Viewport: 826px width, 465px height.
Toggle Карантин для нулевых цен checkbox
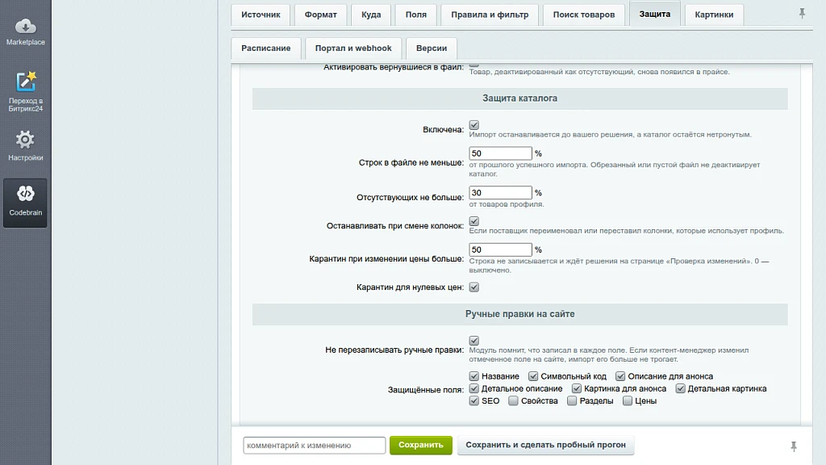point(474,287)
